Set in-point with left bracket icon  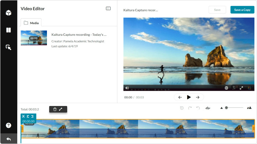click(28, 116)
